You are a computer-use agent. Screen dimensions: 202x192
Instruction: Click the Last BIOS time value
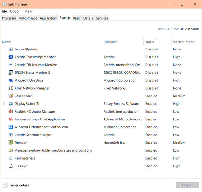(x=190, y=29)
